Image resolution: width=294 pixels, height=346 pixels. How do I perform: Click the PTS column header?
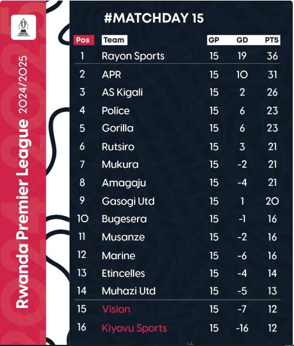click(272, 40)
